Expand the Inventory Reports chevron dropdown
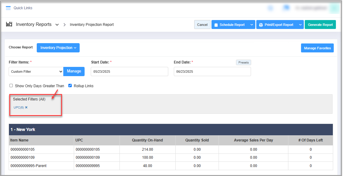Screen dimensions: 343x176 click(x=57, y=25)
